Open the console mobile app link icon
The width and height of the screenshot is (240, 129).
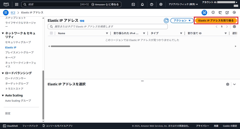coord(44,126)
